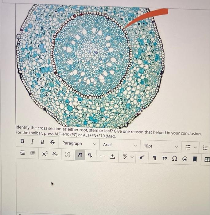Expand the spellcheck language arrow

coord(132,157)
